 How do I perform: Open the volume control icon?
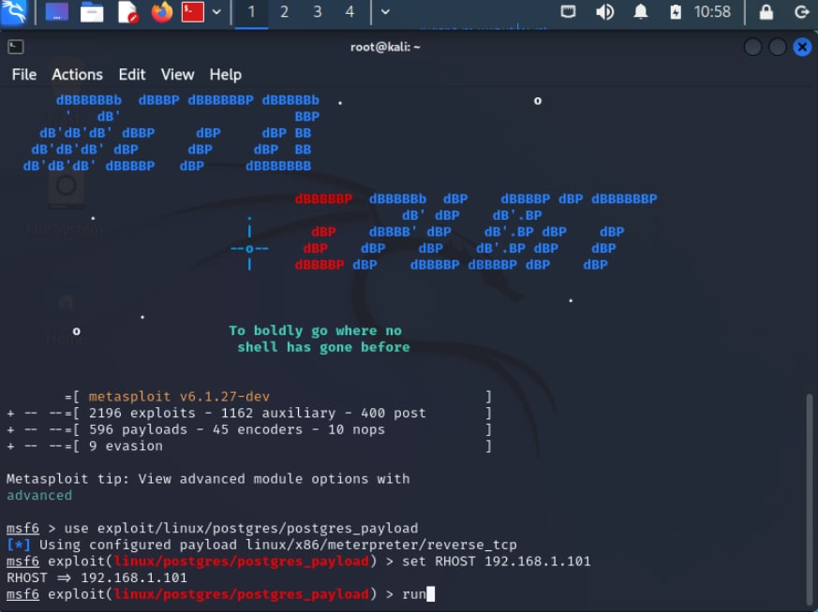point(604,11)
